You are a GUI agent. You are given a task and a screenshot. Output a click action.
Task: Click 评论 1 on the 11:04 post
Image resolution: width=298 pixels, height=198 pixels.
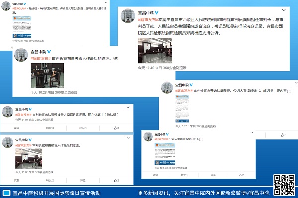[82, 128]
